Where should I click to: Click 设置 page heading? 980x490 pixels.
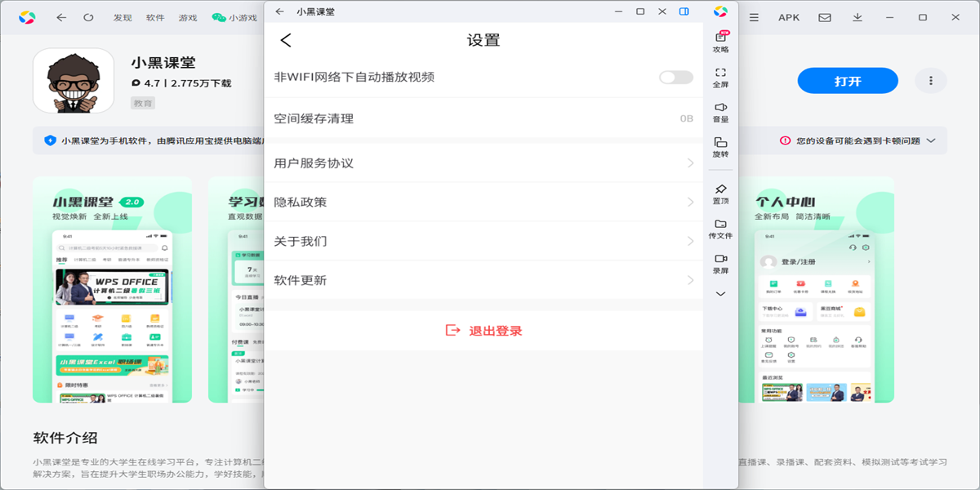point(483,40)
